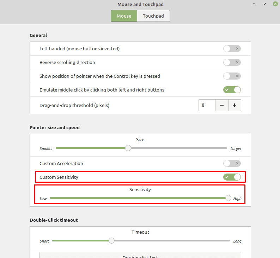
Task: Decrease drag-and-drop threshold with minus button
Action: click(221, 105)
